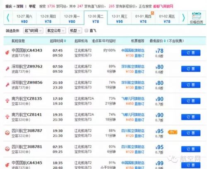Open Sichuan Airlines flagship store link for 3U8787
207x169 pixels.
[133, 131]
